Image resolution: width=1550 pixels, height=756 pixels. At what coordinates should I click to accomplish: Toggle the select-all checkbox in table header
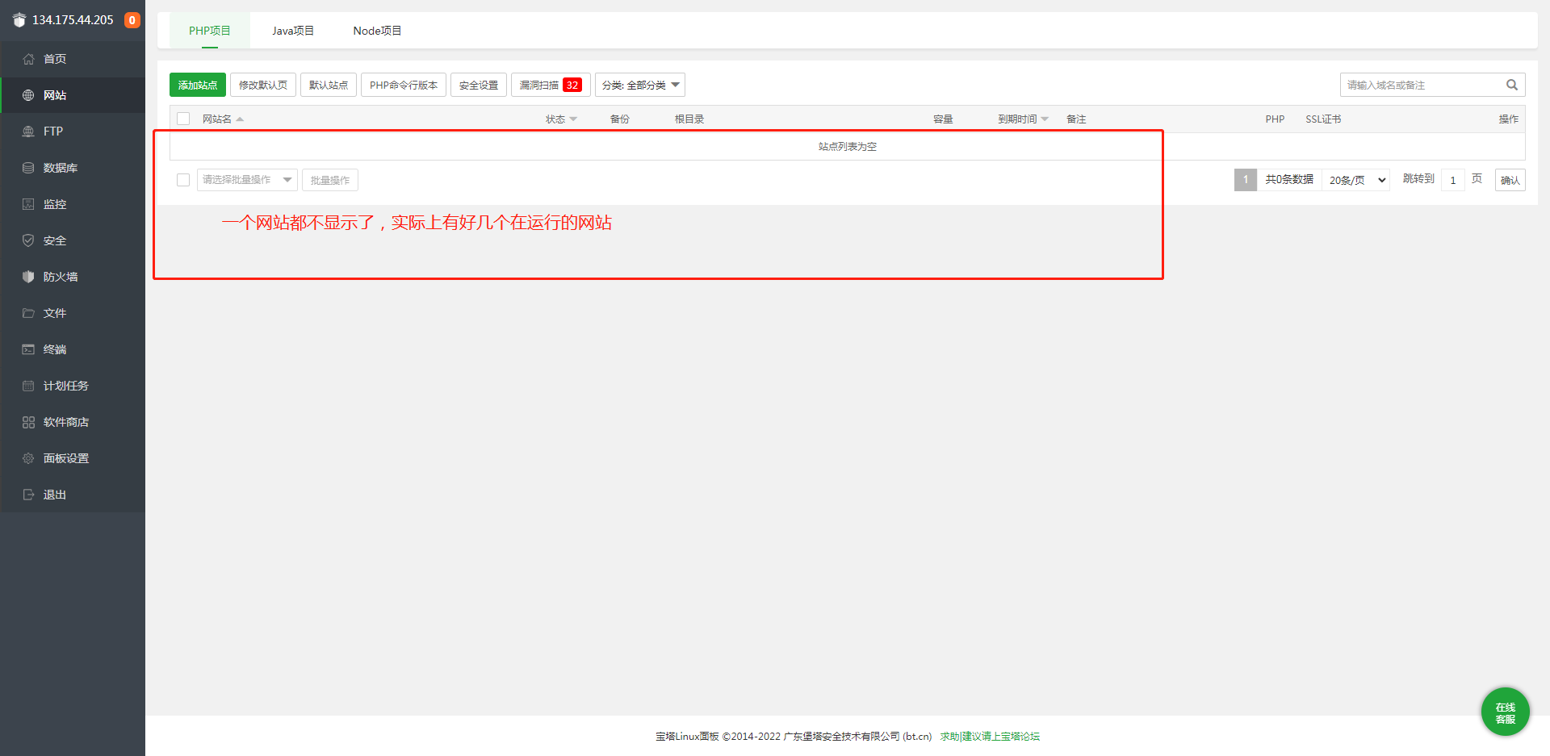click(183, 119)
